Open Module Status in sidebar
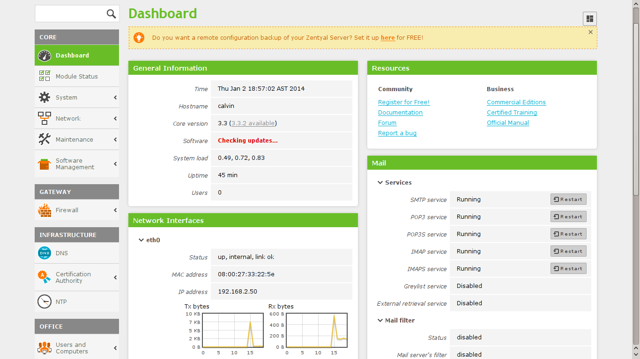 tap(77, 76)
